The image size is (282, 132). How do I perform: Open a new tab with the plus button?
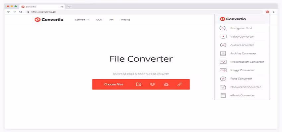click(69, 7)
